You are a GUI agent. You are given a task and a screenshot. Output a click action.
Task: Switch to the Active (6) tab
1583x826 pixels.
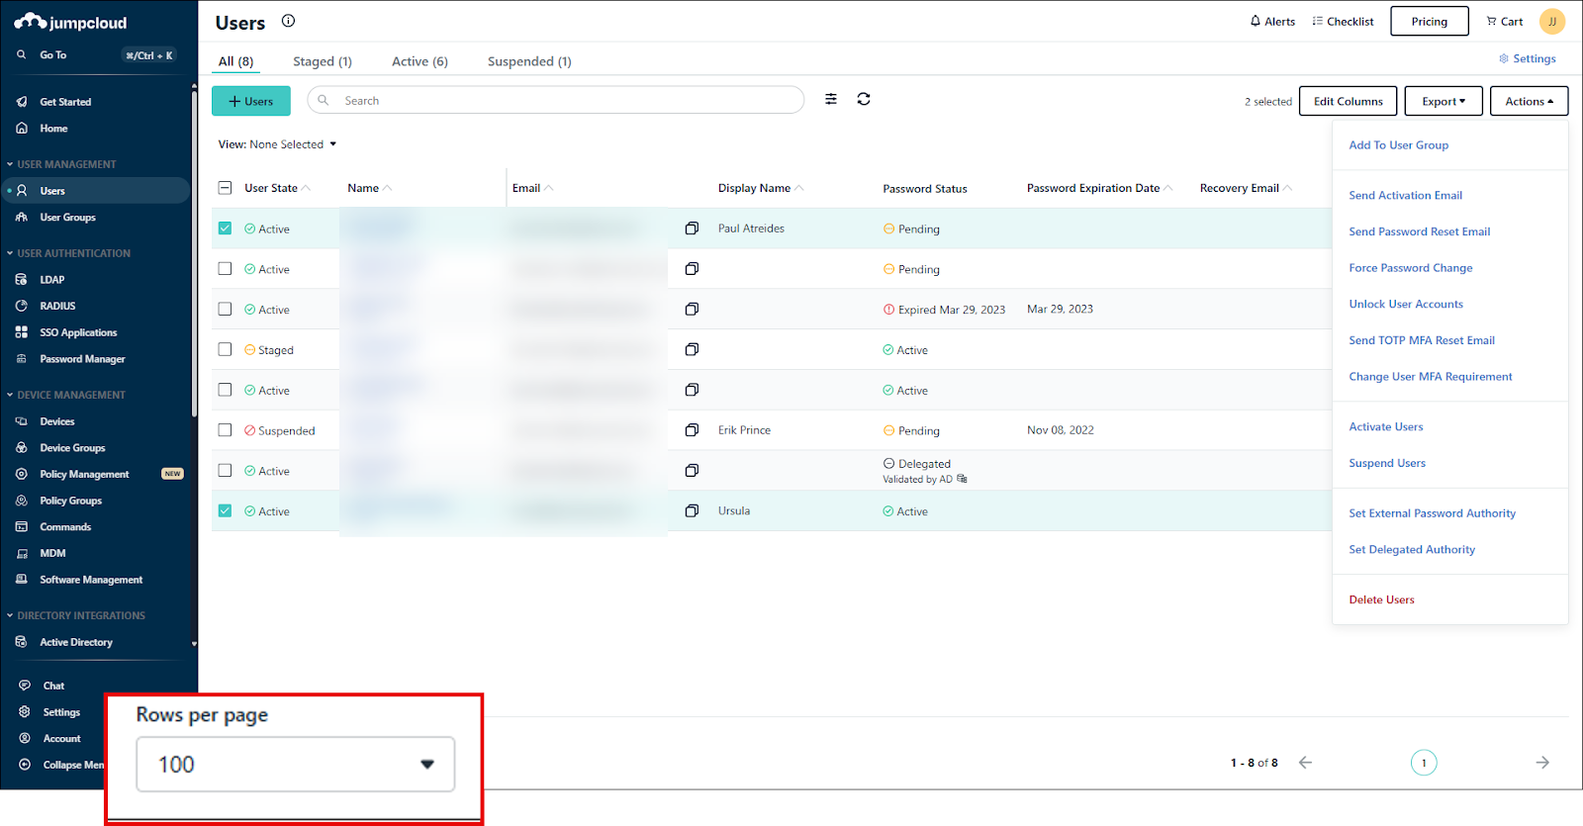tap(419, 61)
